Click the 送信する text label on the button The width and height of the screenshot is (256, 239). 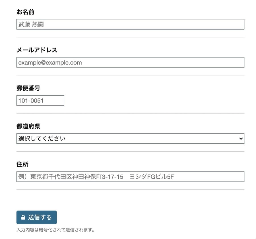pyautogui.click(x=40, y=217)
